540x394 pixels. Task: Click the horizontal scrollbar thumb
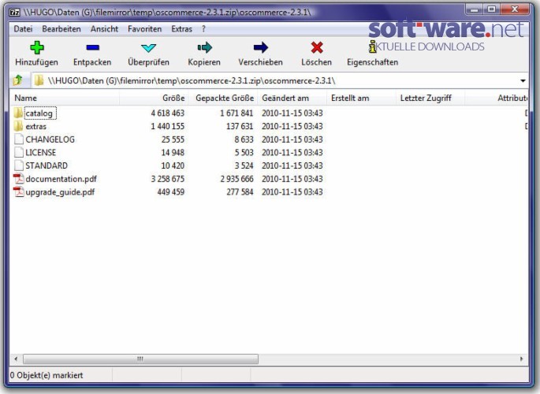coord(140,359)
